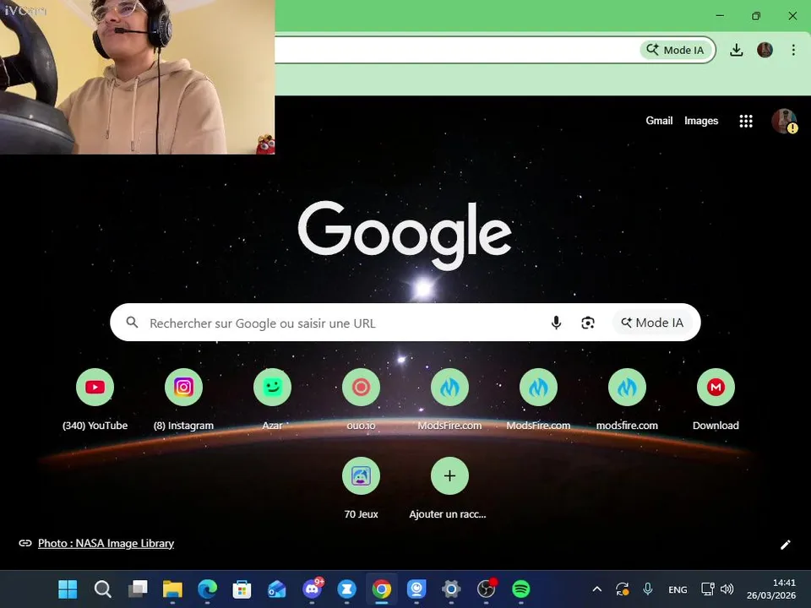
Task: Click Mode IA button in address bar
Action: click(676, 50)
